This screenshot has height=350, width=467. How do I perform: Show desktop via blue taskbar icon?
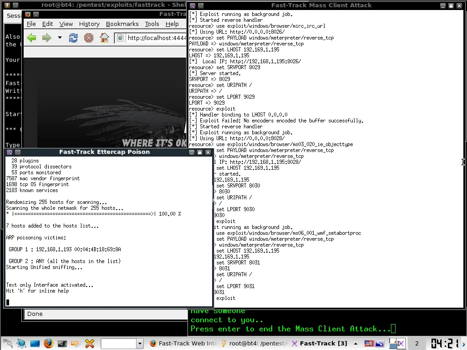pyautogui.click(x=35, y=344)
